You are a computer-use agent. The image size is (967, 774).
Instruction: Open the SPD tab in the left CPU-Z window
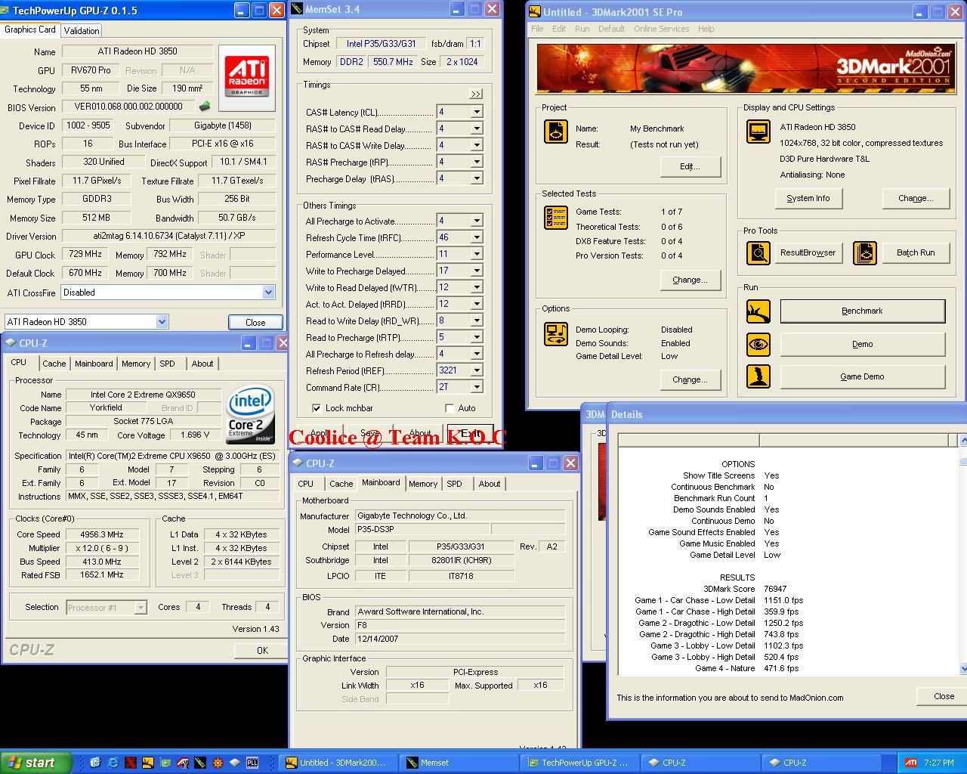click(167, 364)
